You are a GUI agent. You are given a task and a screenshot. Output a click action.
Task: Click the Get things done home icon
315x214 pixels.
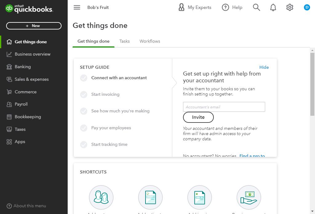click(x=9, y=42)
